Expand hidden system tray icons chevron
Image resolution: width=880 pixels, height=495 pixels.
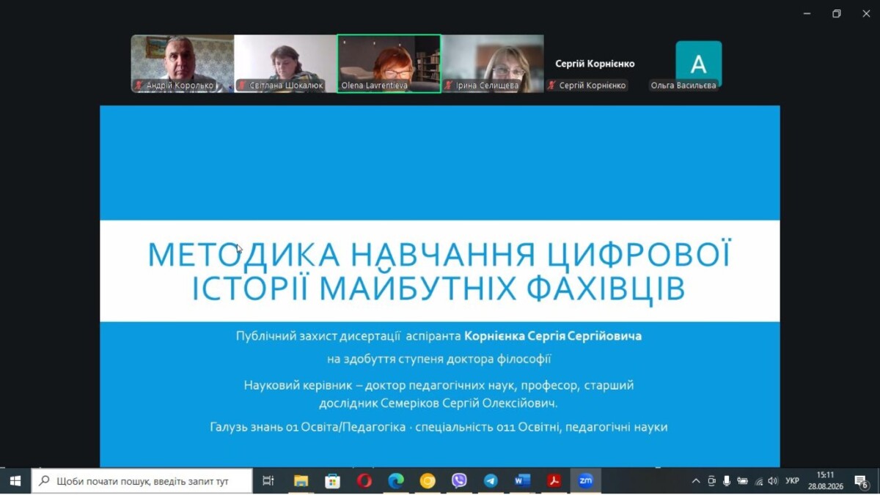(696, 481)
